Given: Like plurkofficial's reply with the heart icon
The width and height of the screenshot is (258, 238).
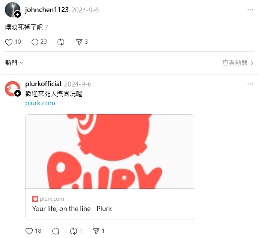Looking at the screenshot, I should coord(29,231).
